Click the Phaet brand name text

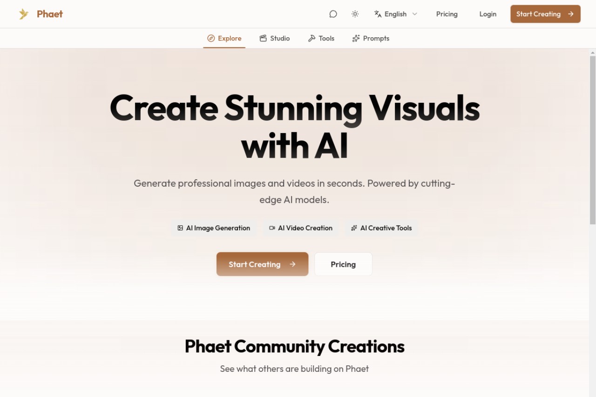click(50, 14)
